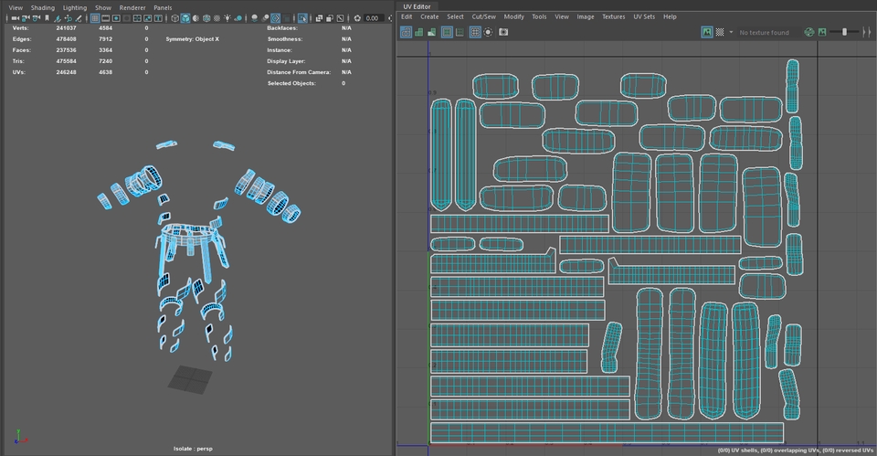Toggle the checker map texture icon
This screenshot has width=877, height=456.
click(721, 32)
